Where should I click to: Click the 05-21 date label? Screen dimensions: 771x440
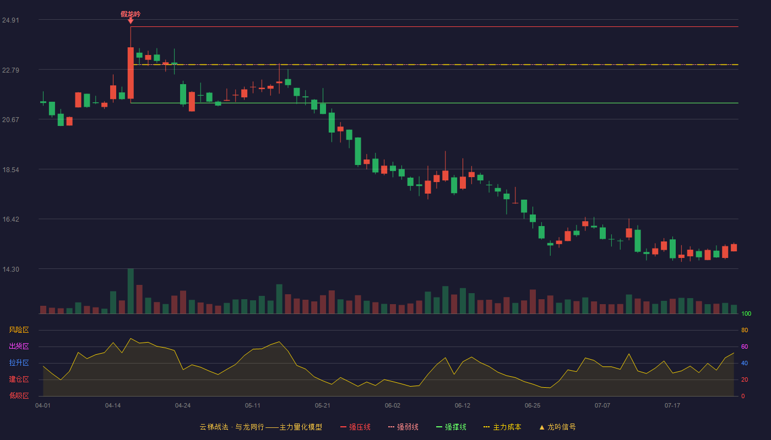point(323,405)
